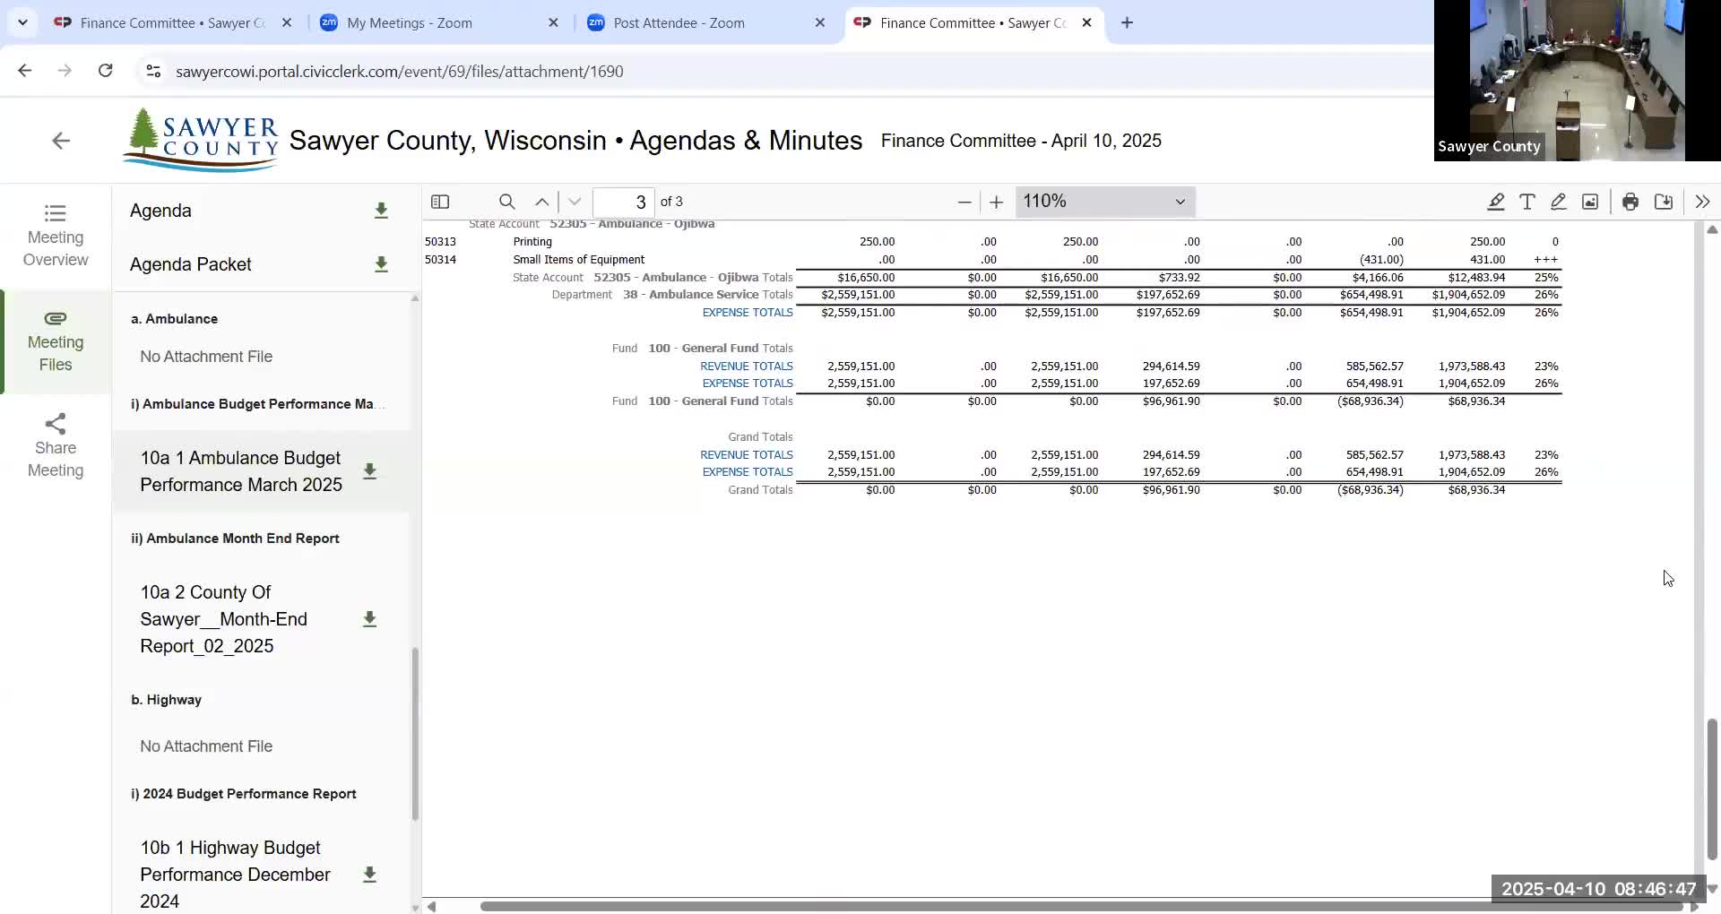Viewport: 1721px width, 914px height.
Task: Select the highlight tool
Action: [x=1495, y=202]
